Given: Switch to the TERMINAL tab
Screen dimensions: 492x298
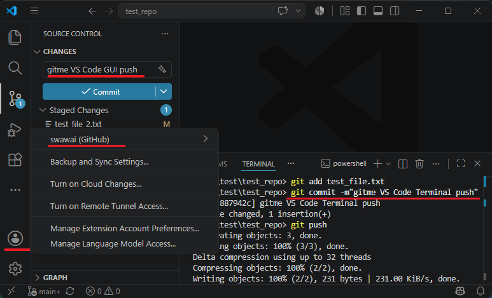Looking at the screenshot, I should point(258,164).
